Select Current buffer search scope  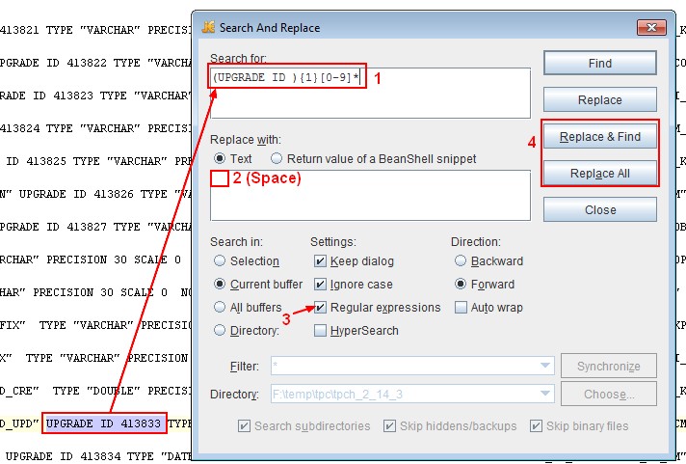(x=221, y=285)
